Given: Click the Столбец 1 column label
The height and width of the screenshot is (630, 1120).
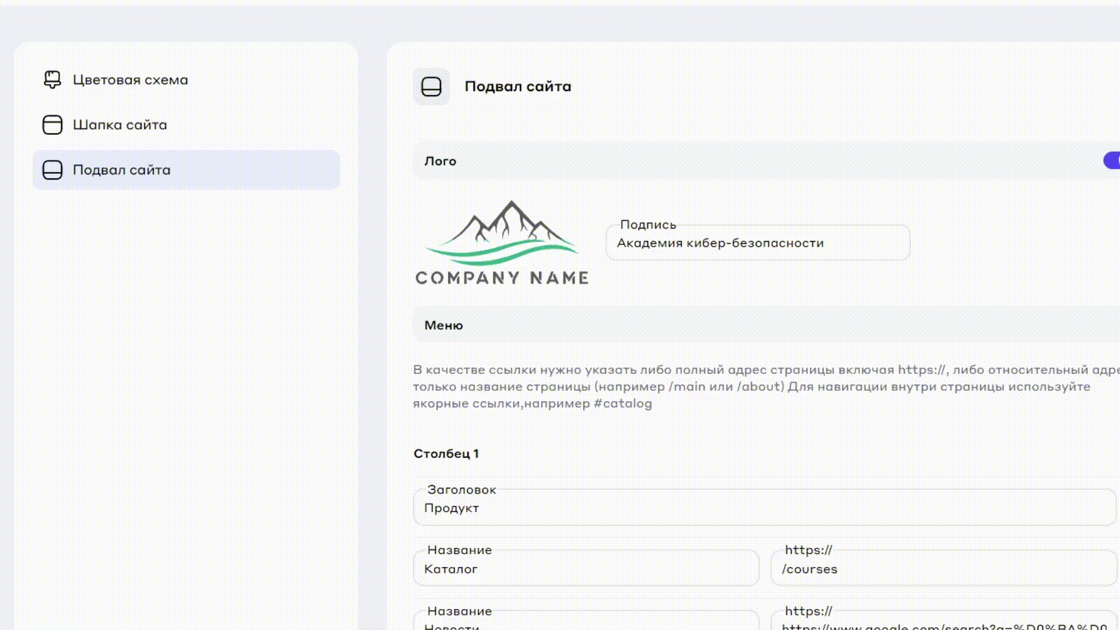Looking at the screenshot, I should pyautogui.click(x=446, y=454).
